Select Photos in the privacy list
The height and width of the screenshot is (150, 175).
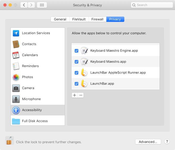click(x=28, y=77)
